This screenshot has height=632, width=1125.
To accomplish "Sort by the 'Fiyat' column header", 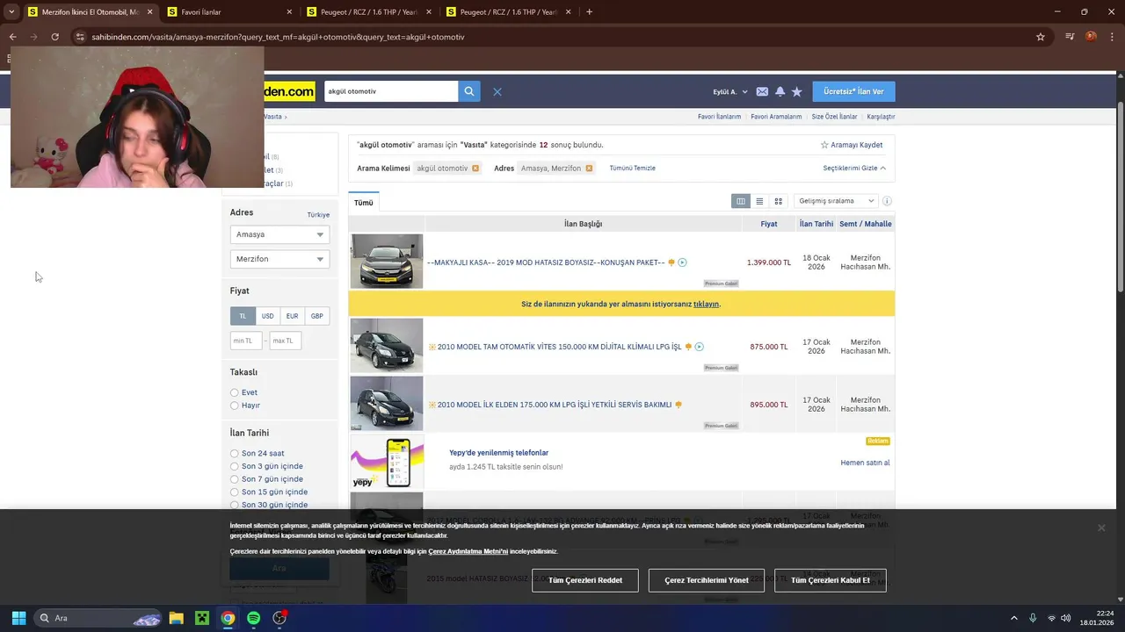I will [x=769, y=224].
